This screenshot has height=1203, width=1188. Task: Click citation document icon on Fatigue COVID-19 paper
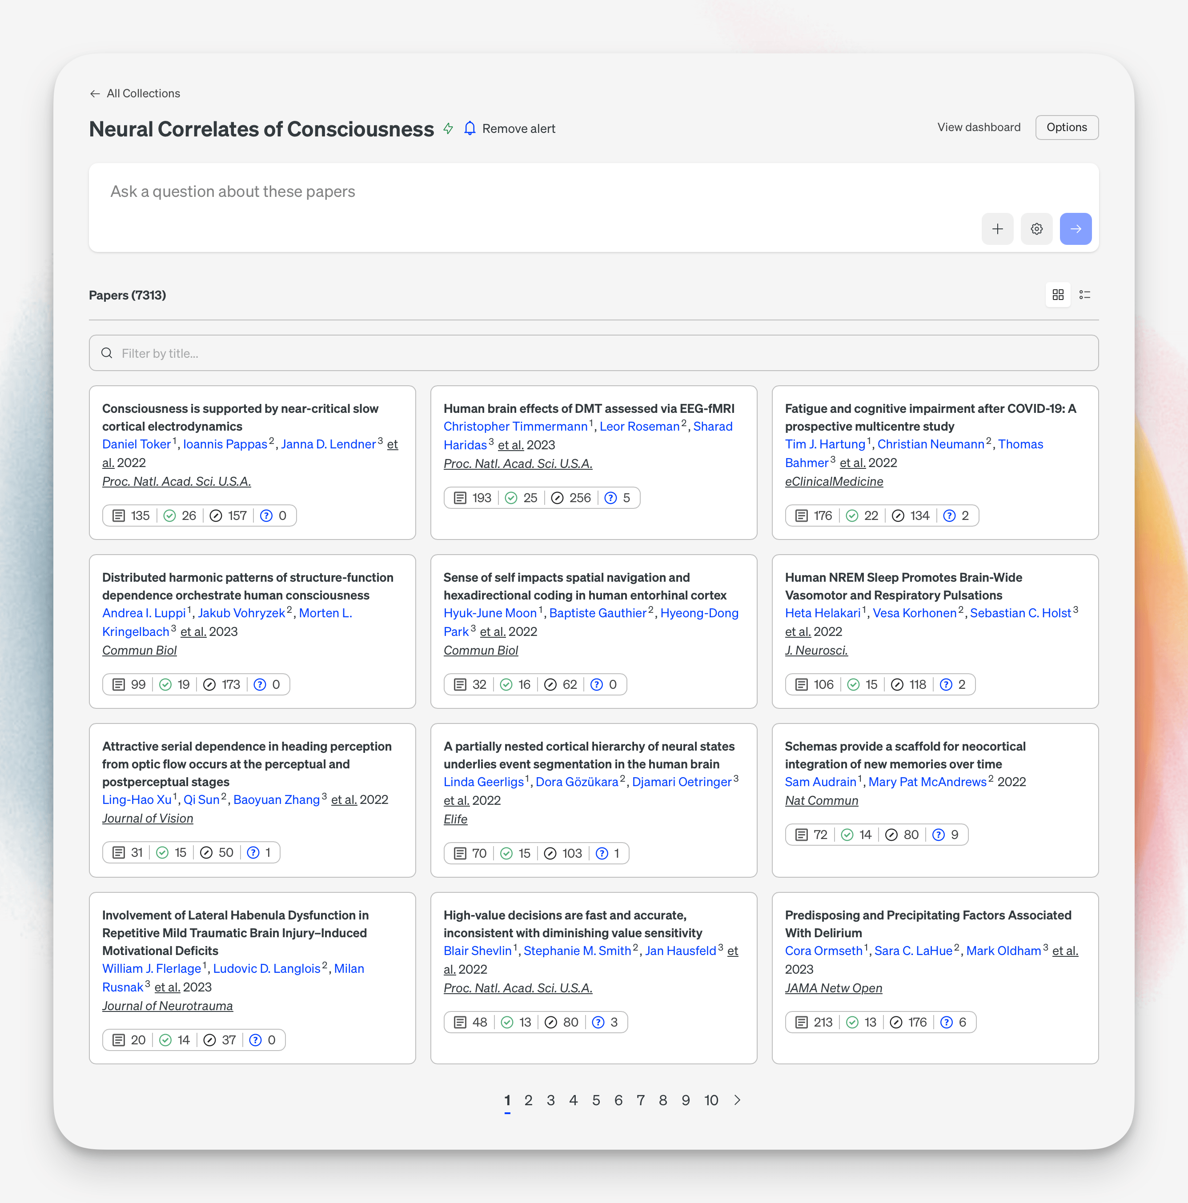801,516
